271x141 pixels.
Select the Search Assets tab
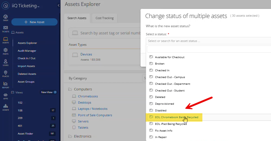point(77,18)
